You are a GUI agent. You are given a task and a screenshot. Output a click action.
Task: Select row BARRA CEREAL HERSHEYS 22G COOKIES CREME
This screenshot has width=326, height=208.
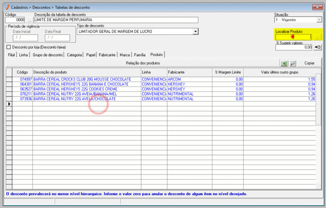(x=76, y=89)
